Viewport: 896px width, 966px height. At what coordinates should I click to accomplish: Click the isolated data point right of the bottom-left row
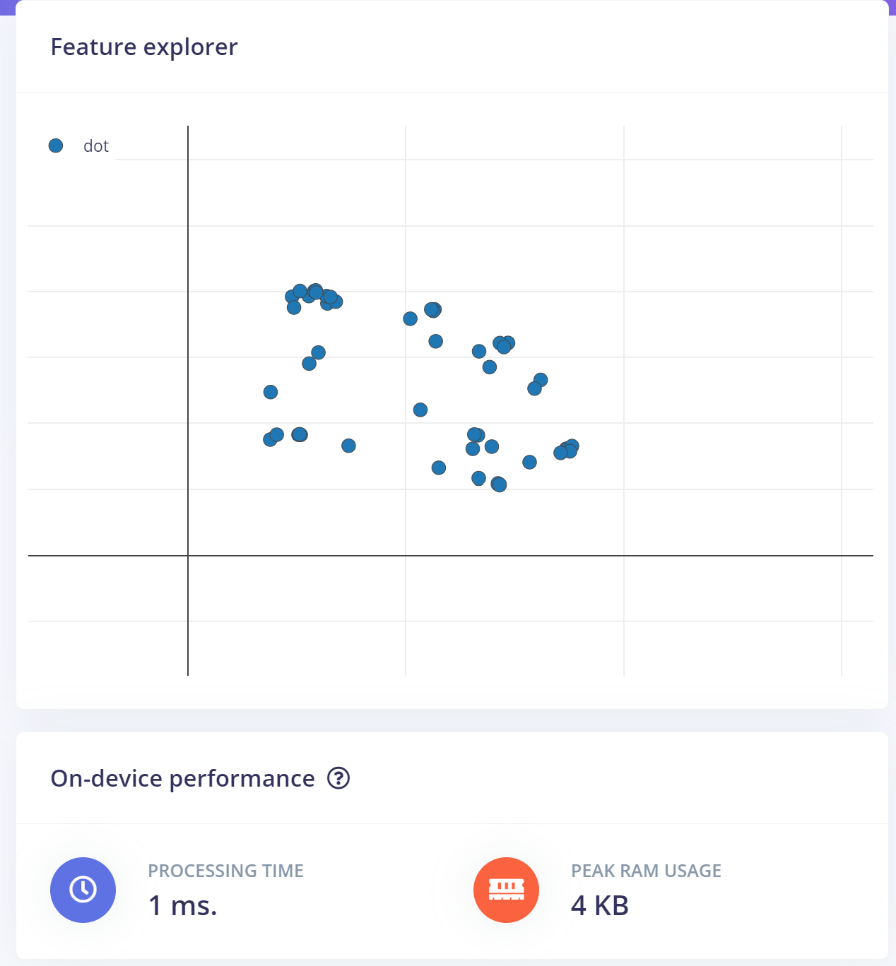348,446
